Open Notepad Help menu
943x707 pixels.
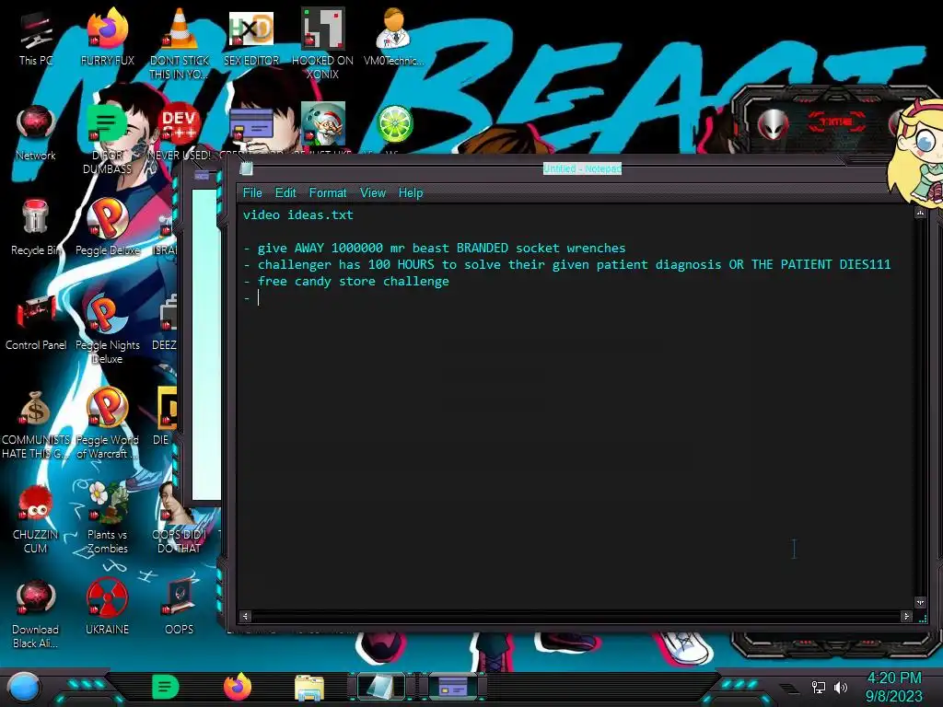point(411,193)
